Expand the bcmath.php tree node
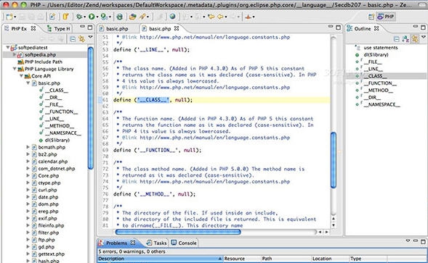 [x=28, y=147]
